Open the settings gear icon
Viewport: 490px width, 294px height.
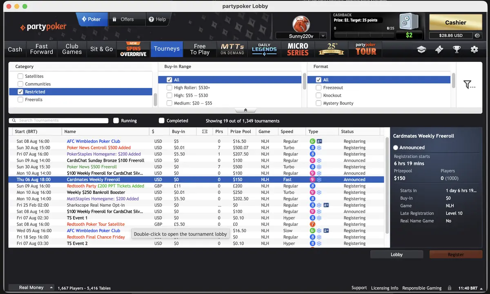474,49
